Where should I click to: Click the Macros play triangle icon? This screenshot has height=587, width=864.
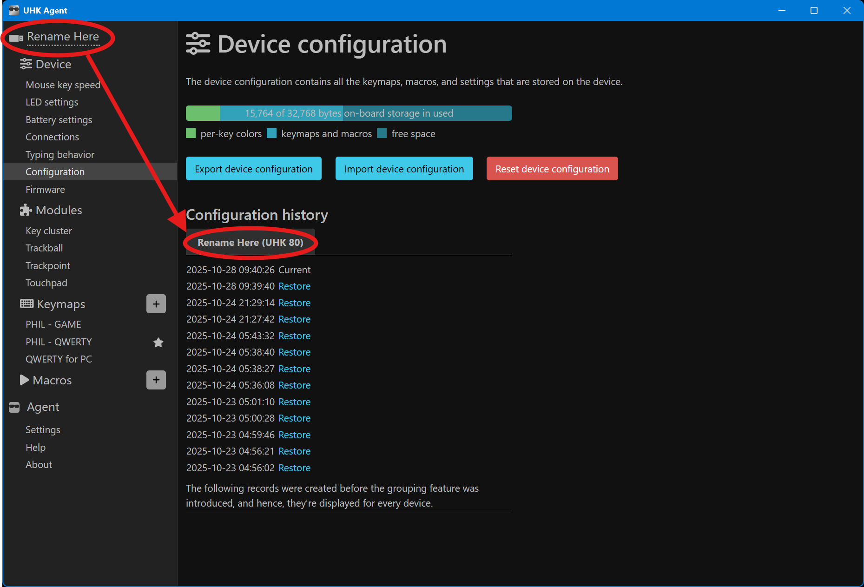(24, 380)
